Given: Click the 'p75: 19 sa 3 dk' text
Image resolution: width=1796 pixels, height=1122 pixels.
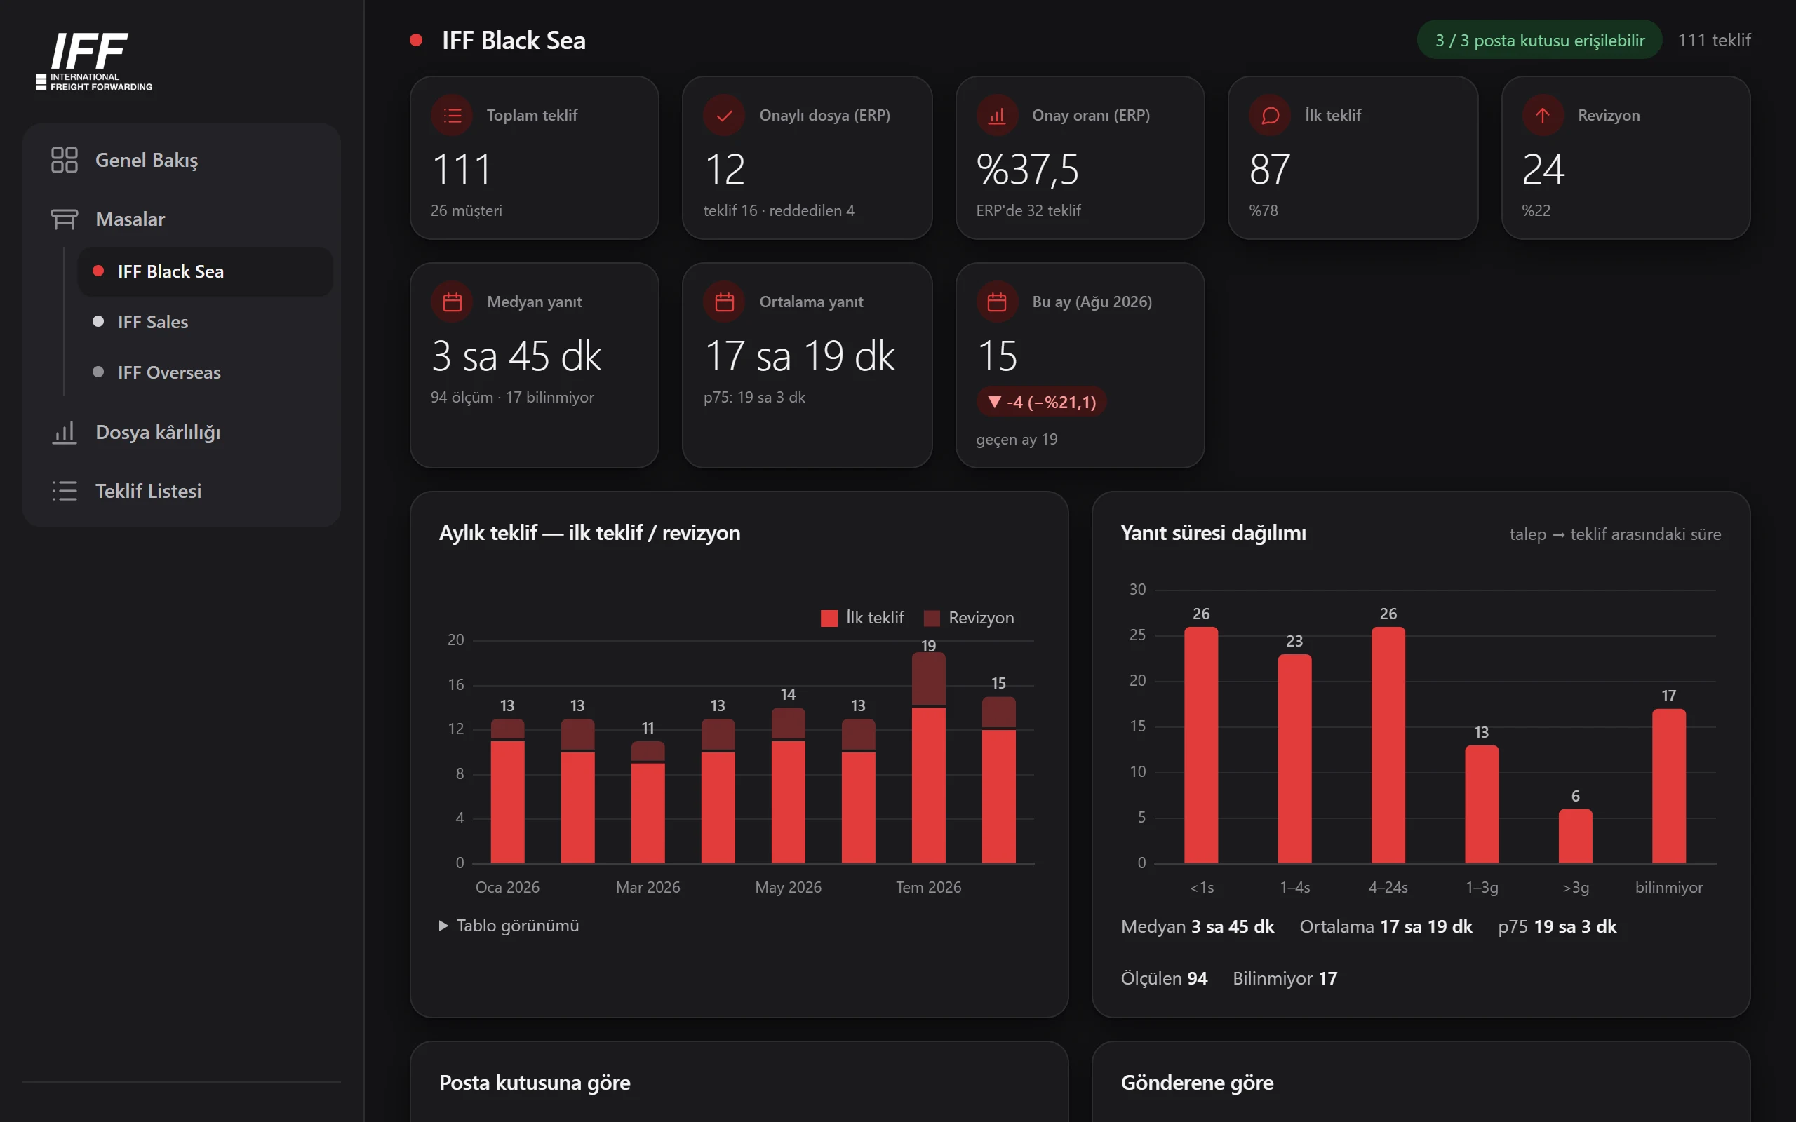Looking at the screenshot, I should coord(754,397).
